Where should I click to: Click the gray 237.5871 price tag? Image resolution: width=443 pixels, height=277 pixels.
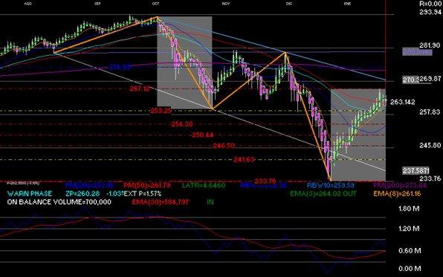click(x=416, y=171)
